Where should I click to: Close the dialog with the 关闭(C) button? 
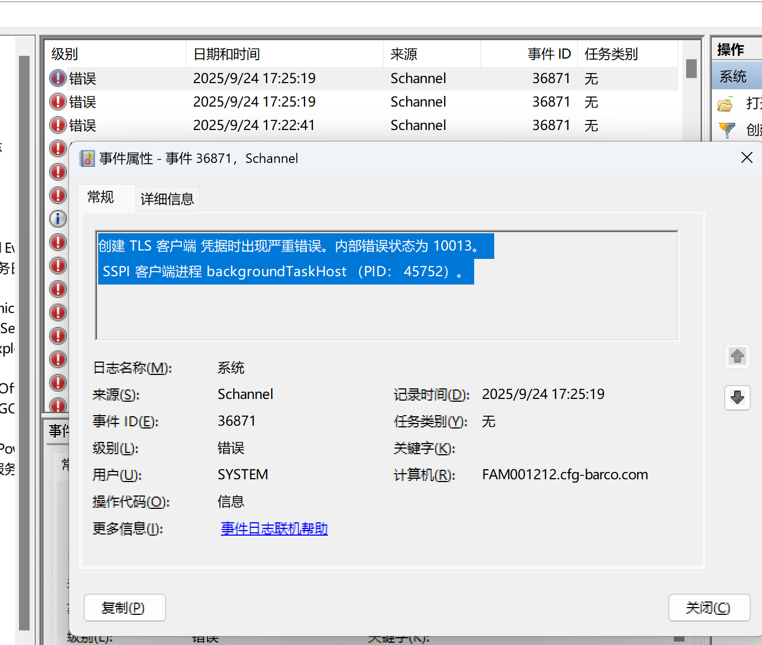pos(709,608)
